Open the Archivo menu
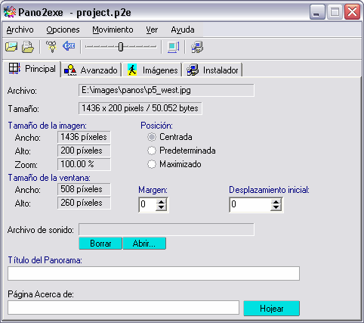The height and width of the screenshot is (323, 364). coord(20,30)
